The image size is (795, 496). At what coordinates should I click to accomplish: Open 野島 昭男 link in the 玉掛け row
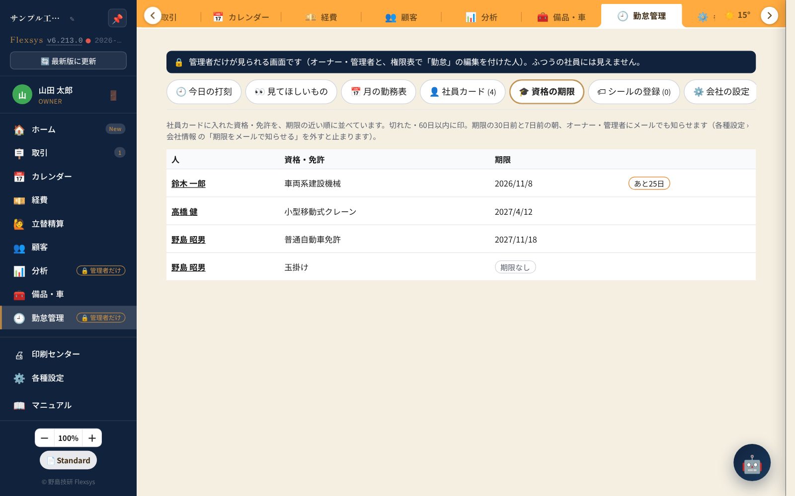pyautogui.click(x=188, y=267)
